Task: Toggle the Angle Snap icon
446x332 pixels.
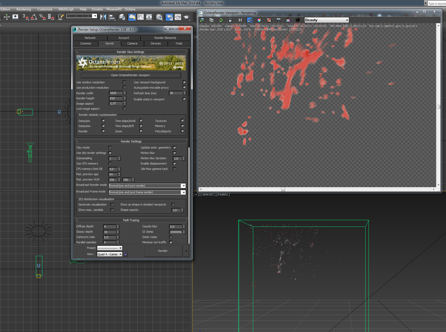Action: [x=34, y=17]
